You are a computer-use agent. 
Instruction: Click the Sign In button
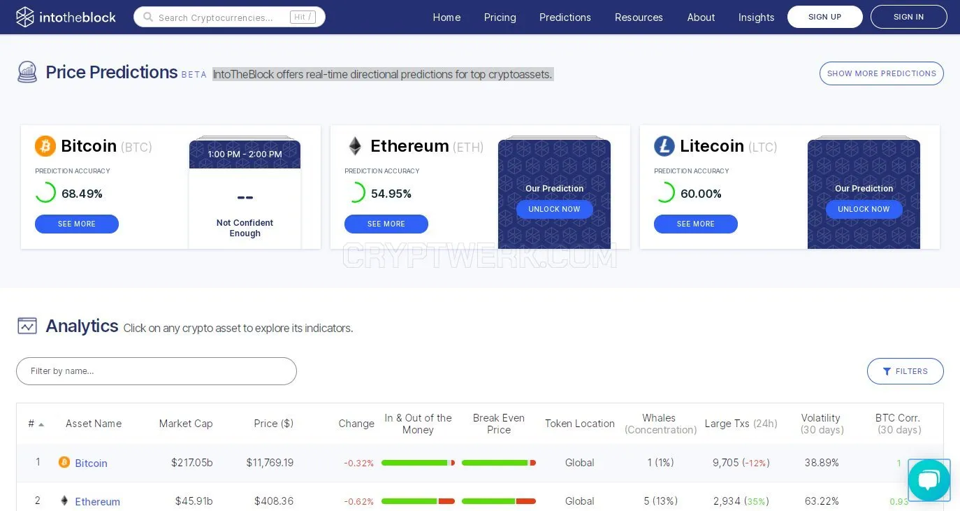[909, 17]
